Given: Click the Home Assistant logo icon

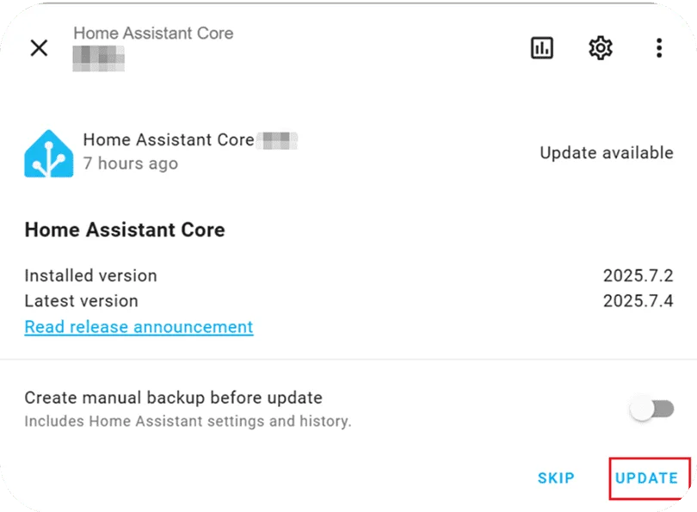Looking at the screenshot, I should tap(48, 153).
